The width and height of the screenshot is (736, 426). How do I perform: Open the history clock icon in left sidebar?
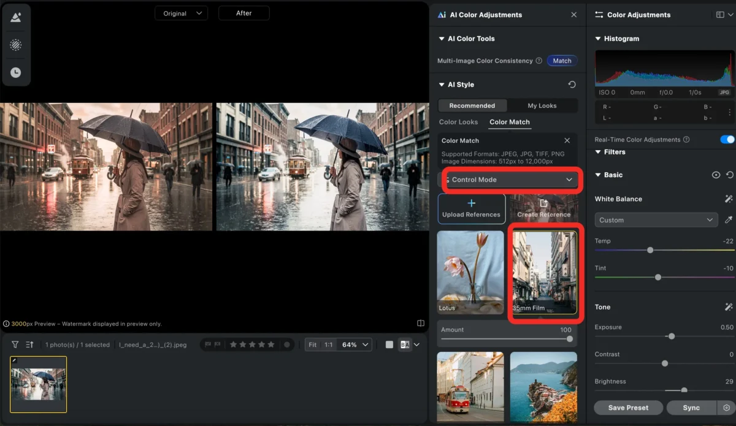click(15, 72)
